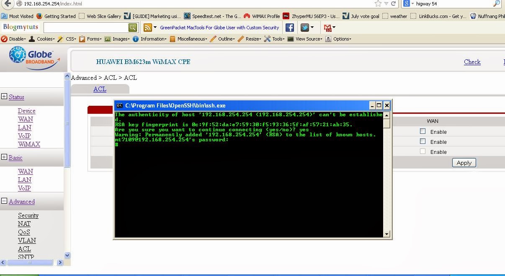This screenshot has height=276, width=505.
Task: Click the Facebook toolbar icon
Action: tap(289, 28)
